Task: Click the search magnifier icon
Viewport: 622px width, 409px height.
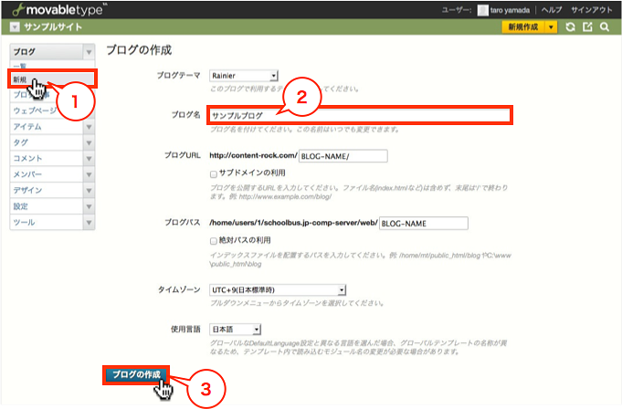Action: click(x=605, y=27)
